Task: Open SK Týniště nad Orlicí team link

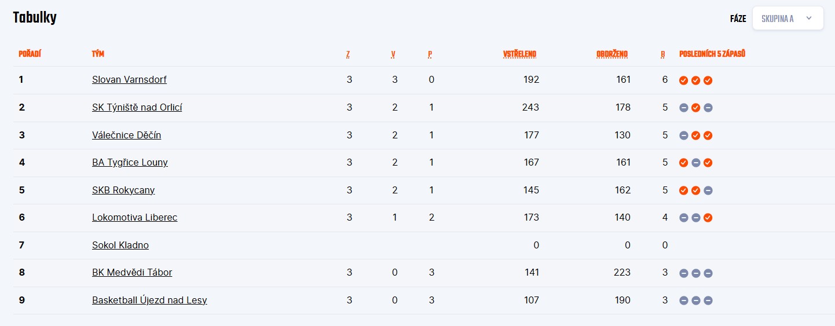Action: [137, 107]
